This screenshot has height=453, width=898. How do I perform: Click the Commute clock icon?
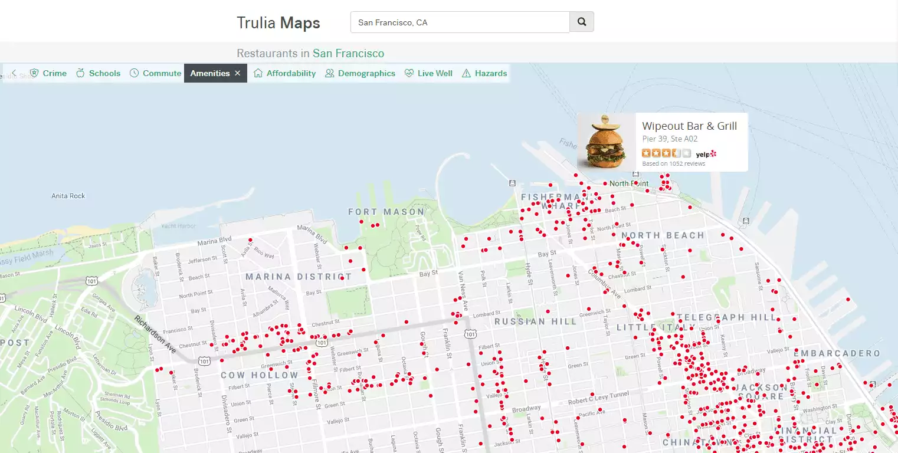click(x=135, y=73)
